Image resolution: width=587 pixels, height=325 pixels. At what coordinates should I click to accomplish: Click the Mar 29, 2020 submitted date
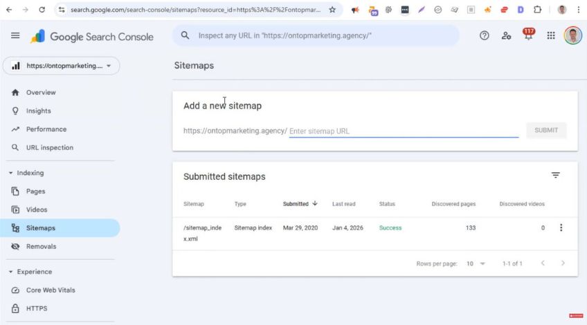click(300, 228)
